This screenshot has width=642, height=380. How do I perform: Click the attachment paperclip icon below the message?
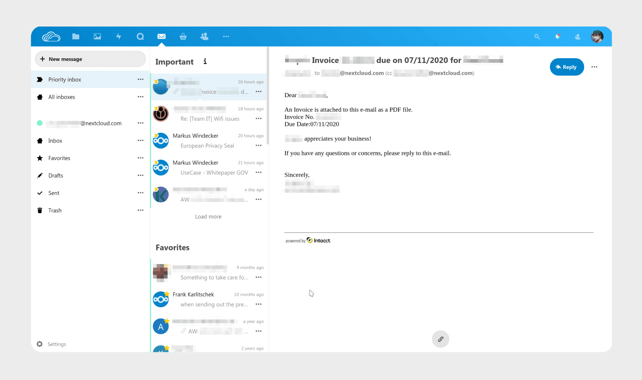440,339
